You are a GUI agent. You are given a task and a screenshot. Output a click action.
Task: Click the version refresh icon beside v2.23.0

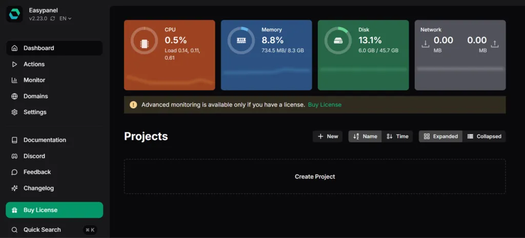point(53,19)
